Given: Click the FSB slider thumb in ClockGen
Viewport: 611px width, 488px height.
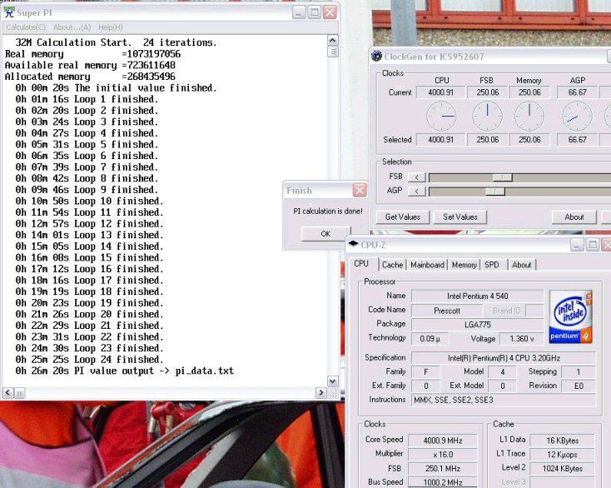Looking at the screenshot, I should click(502, 177).
